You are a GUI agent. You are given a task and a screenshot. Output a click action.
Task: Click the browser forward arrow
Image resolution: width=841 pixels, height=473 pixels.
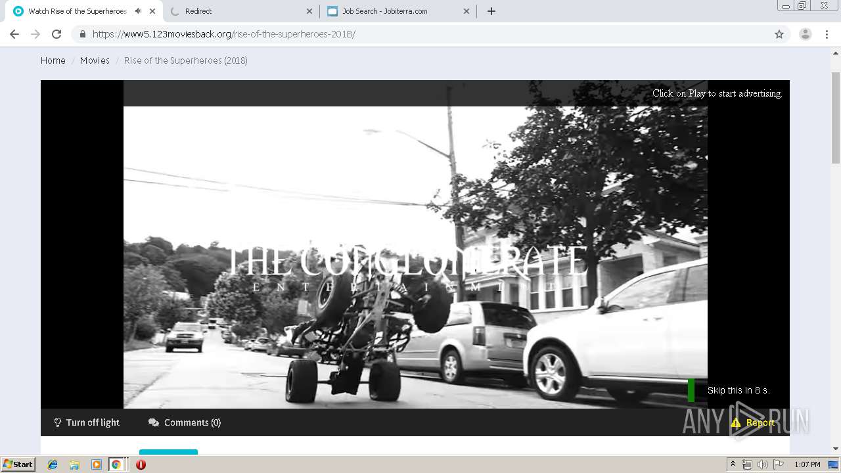(x=35, y=34)
